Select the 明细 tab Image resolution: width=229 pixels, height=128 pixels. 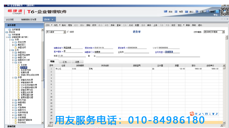click(x=53, y=62)
